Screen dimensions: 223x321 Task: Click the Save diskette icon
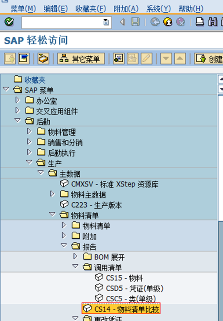tap(135, 22)
